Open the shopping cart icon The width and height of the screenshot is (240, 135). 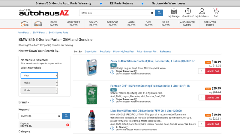tap(216, 11)
